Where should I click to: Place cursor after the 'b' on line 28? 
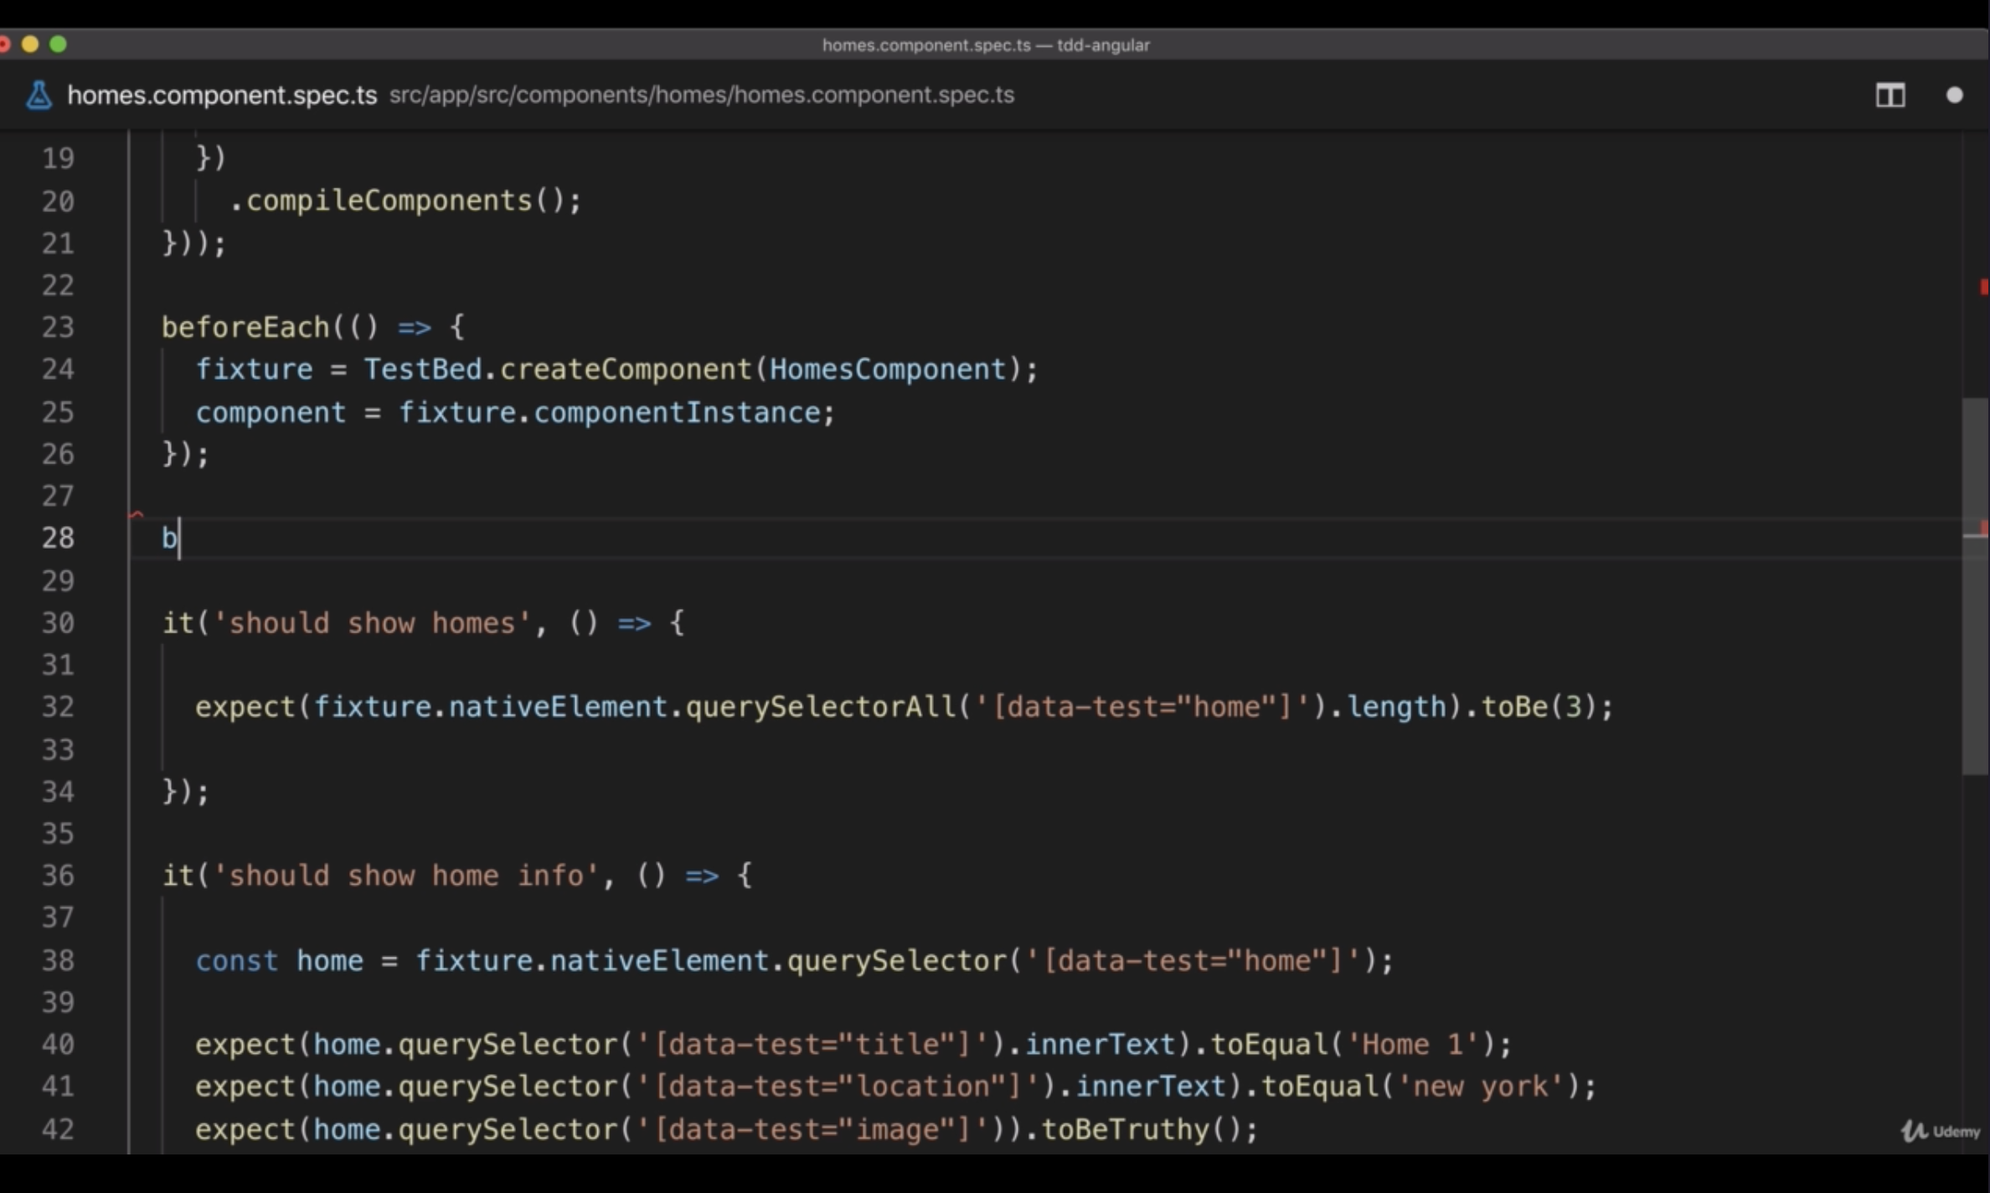pyautogui.click(x=179, y=538)
